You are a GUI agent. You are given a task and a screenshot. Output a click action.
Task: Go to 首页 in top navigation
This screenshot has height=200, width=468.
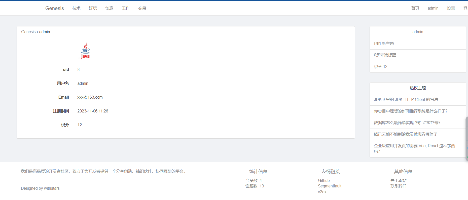pos(415,8)
